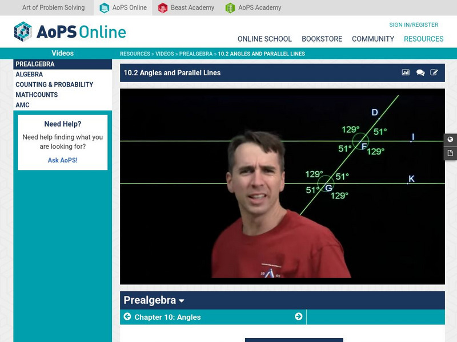Open the BOOKSTORE menu item
The width and height of the screenshot is (457, 342).
click(x=323, y=39)
